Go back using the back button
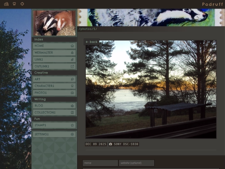 coord(92,42)
